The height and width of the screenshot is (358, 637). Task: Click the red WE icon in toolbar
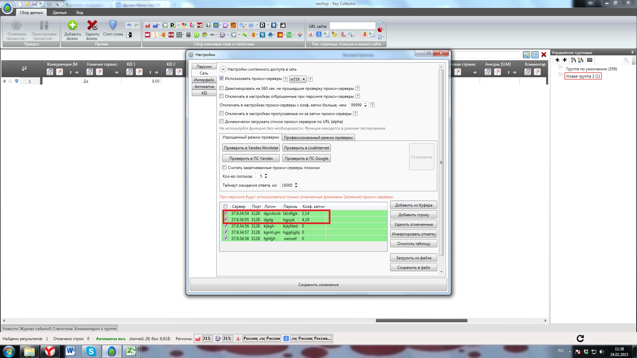pyautogui.click(x=148, y=35)
